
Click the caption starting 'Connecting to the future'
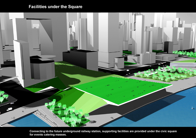click(103, 133)
